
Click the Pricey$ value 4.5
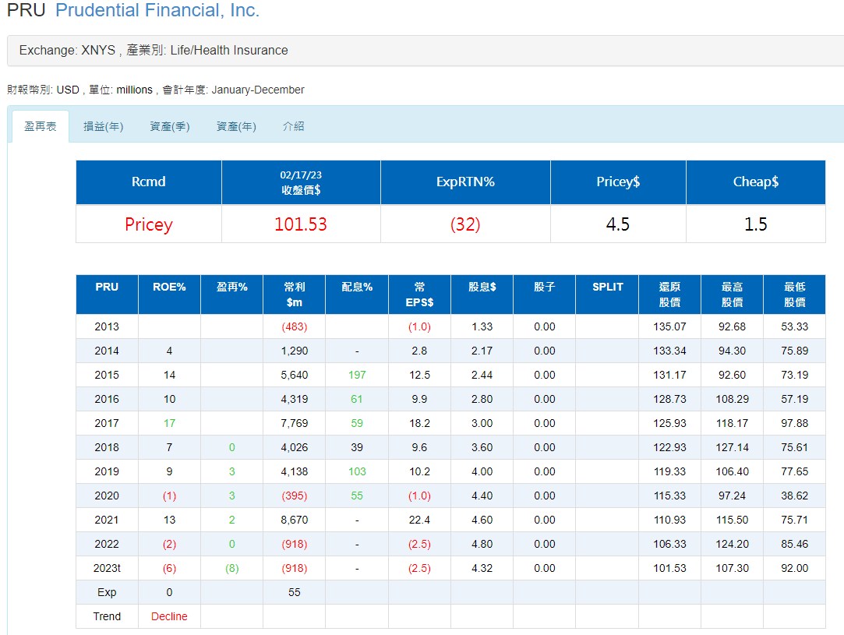tap(618, 224)
